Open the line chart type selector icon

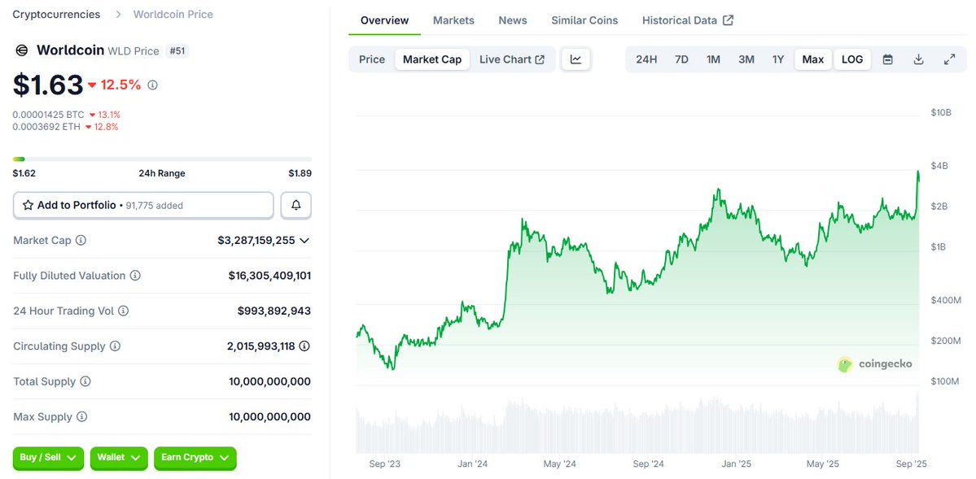point(576,59)
